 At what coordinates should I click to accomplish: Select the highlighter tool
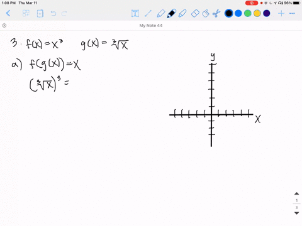[182, 13]
